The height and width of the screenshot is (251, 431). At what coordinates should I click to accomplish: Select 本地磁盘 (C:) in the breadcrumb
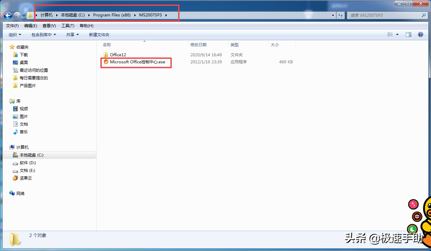(72, 15)
